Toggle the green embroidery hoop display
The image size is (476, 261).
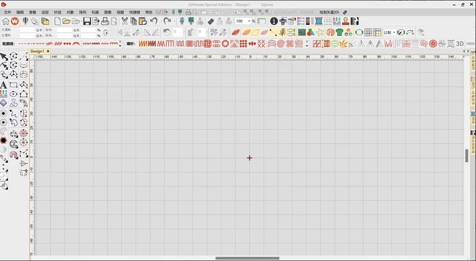(359, 33)
